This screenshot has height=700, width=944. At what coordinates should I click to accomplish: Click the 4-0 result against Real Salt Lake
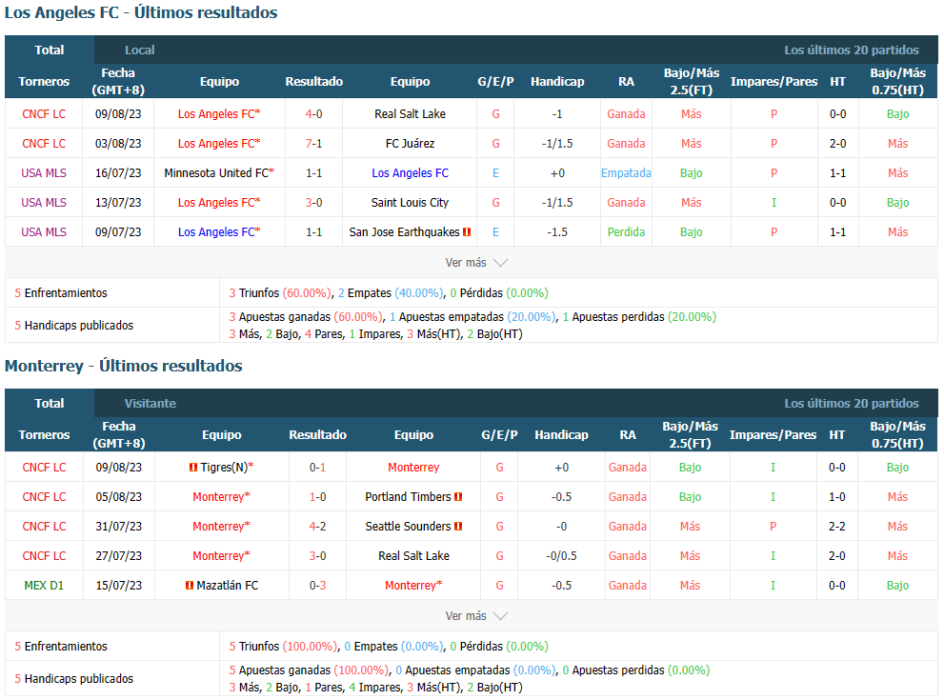313,113
